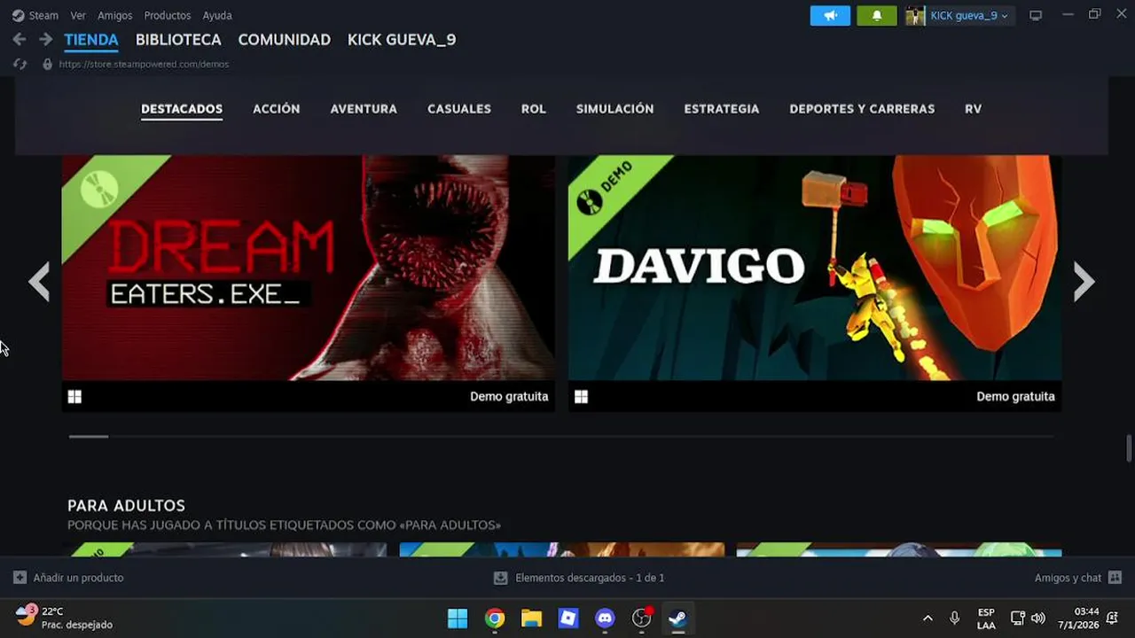This screenshot has height=638, width=1135.
Task: Open the Dream Eaters.exe demo banner
Action: (x=308, y=268)
